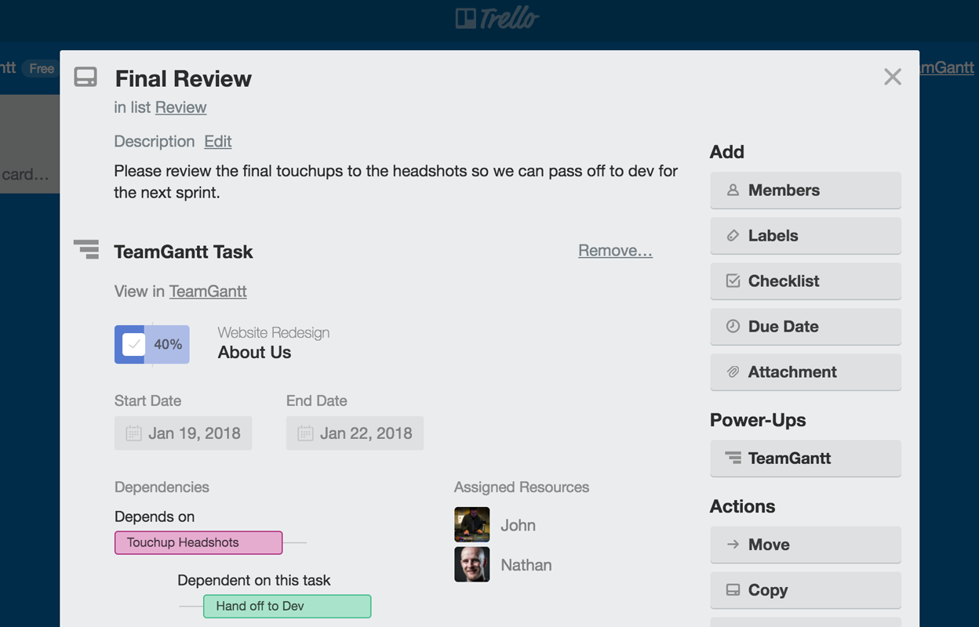Click the card icon beside Final Review title
The width and height of the screenshot is (979, 627).
[86, 77]
